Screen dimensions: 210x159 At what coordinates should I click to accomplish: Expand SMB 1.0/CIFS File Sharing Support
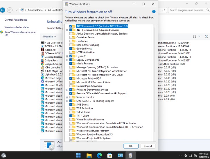[x=67, y=101]
